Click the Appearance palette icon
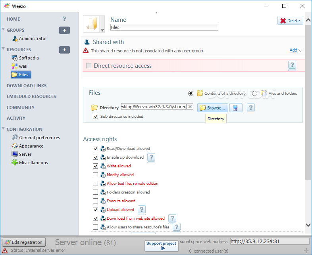The height and width of the screenshot is (255, 312). pos(15,146)
